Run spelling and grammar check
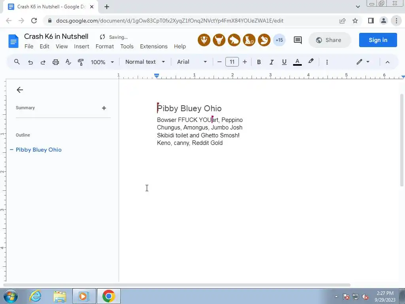 click(x=68, y=62)
